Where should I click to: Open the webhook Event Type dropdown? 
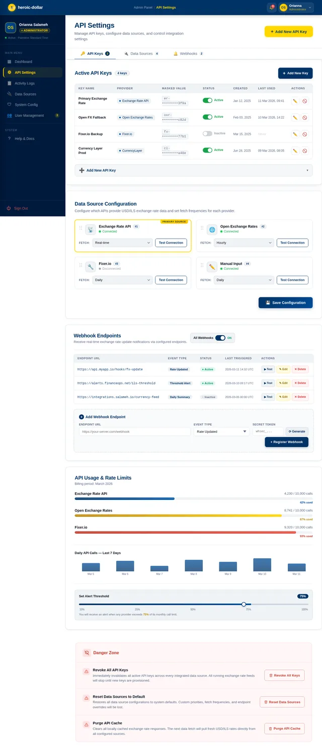[221, 431]
